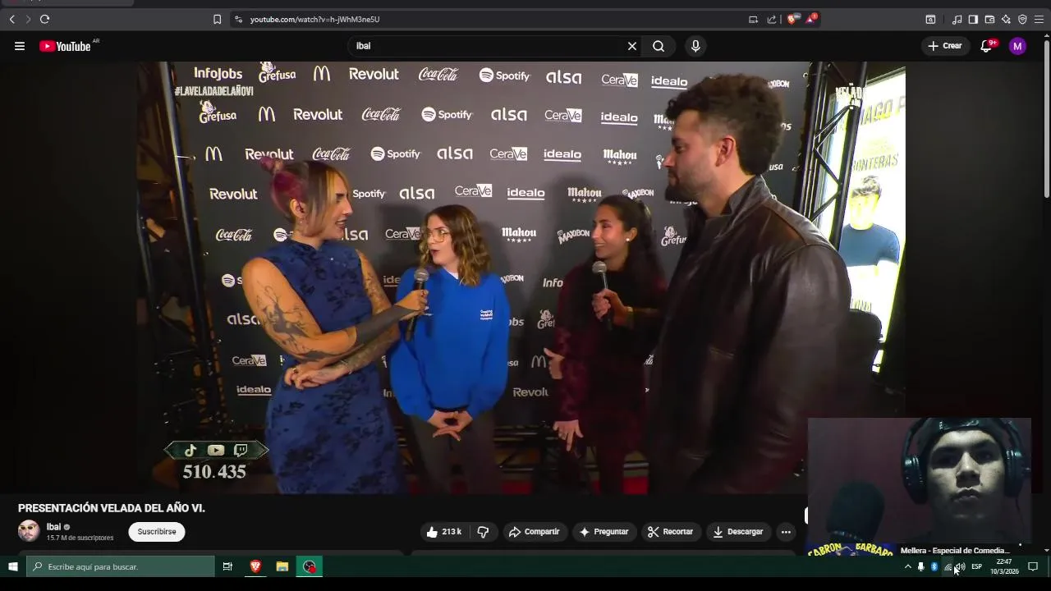Open more actions three-dot menu
1051x591 pixels.
pos(786,532)
